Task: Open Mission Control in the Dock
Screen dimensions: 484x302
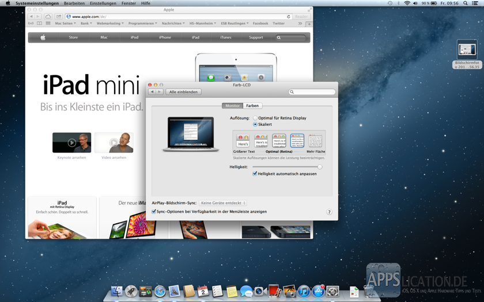Action: tap(145, 291)
